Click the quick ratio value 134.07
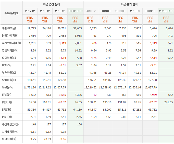The height and width of the screenshot is (144, 174). click(x=107, y=80)
